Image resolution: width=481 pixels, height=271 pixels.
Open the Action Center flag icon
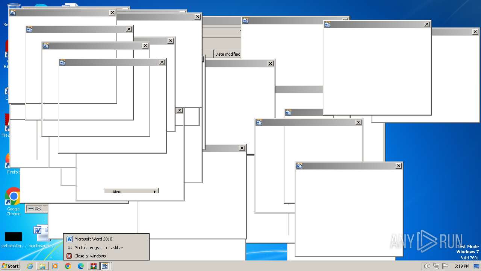coord(445,266)
